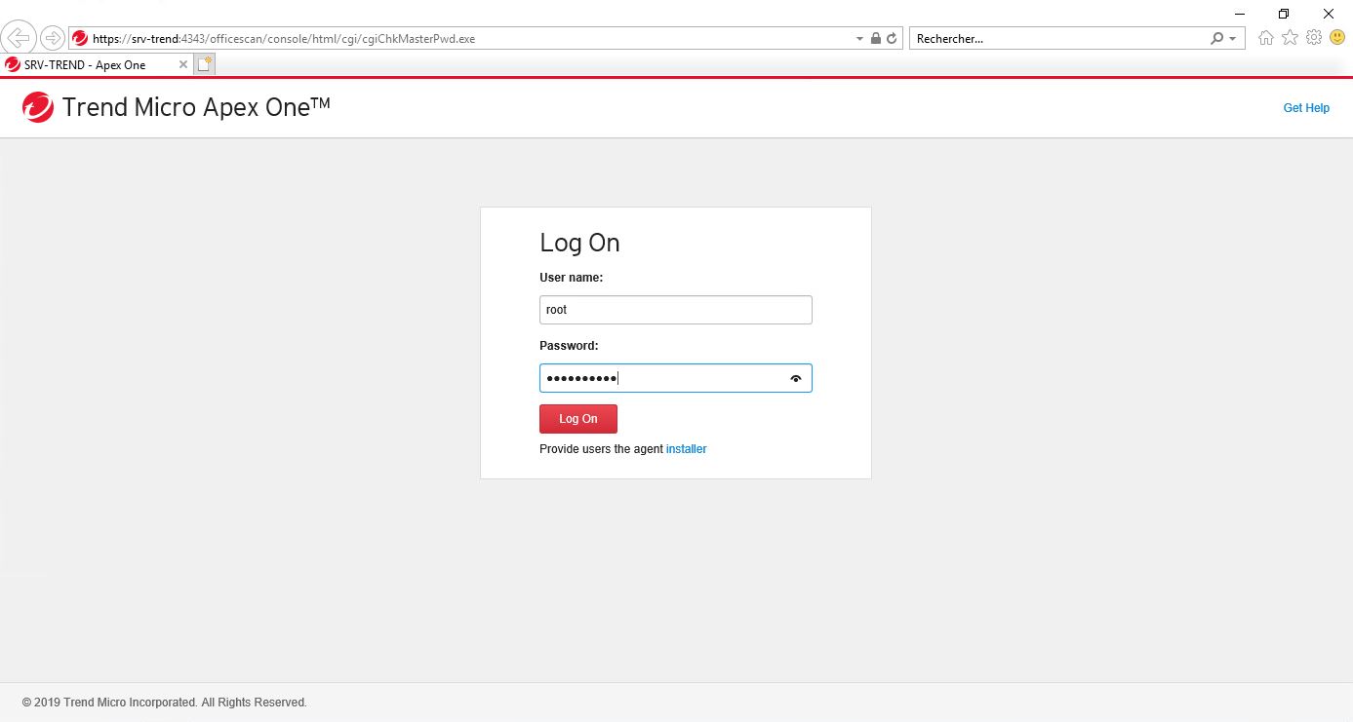1353x722 pixels.
Task: Open the agent installer link
Action: [x=686, y=448]
